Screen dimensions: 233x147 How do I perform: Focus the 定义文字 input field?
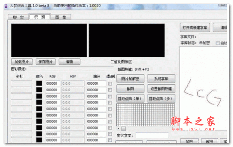point(152,135)
